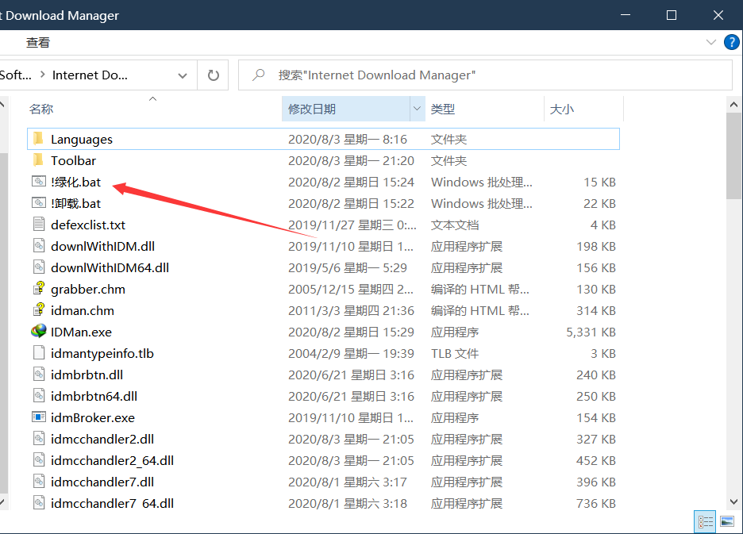Screen dimensions: 743x534
Task: Click the IDMan.exe globe icon
Action: [x=38, y=331]
